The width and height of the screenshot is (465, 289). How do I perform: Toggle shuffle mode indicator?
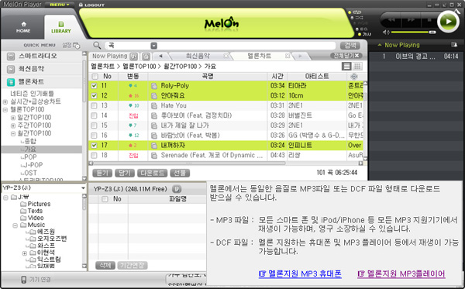(357, 18)
